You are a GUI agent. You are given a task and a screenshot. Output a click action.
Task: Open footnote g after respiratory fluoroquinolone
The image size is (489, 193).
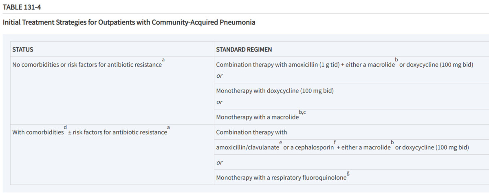[x=348, y=173]
